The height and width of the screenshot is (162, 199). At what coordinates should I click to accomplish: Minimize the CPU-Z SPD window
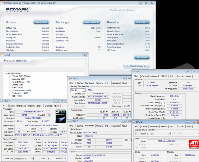coord(124,79)
